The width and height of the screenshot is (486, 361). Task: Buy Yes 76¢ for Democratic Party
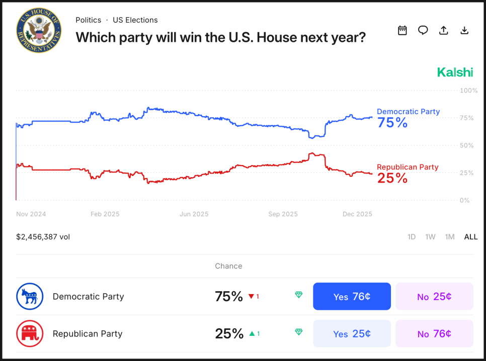pyautogui.click(x=352, y=296)
